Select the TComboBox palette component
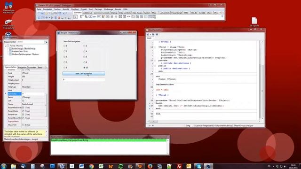 click(124, 17)
